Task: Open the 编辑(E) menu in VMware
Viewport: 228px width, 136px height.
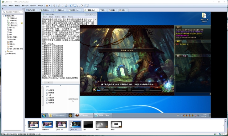Action: (x=11, y=6)
